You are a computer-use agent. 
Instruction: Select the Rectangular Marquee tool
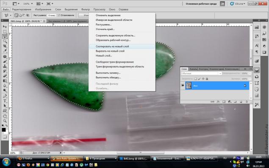tap(5, 31)
